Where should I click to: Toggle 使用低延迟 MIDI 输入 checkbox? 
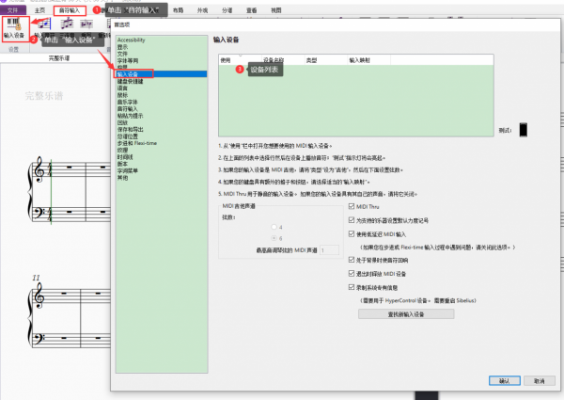point(352,234)
